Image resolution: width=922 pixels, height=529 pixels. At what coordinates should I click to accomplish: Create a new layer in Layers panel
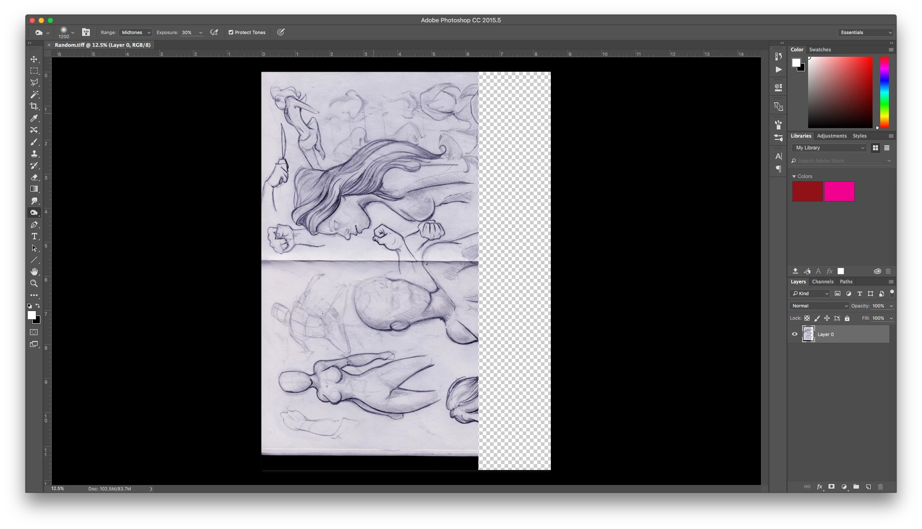(x=868, y=487)
